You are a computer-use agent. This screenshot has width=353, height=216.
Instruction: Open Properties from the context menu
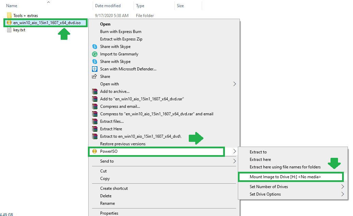[x=109, y=213]
